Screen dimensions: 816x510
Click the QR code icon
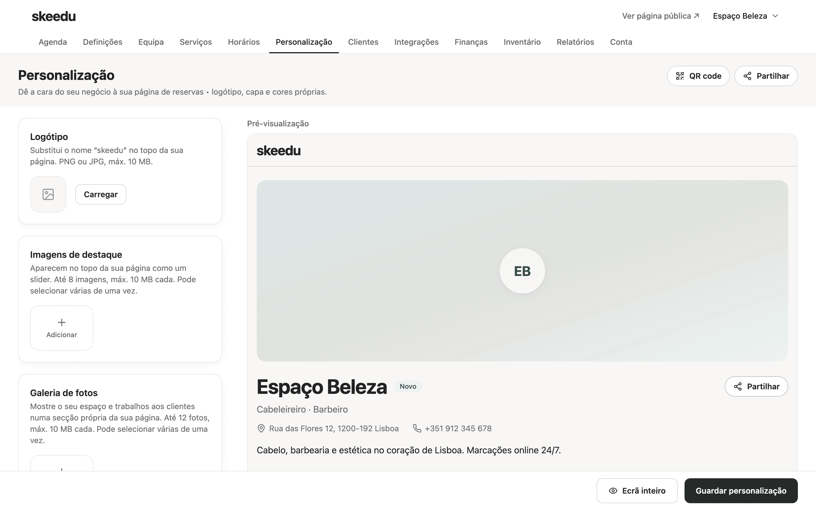pos(680,76)
